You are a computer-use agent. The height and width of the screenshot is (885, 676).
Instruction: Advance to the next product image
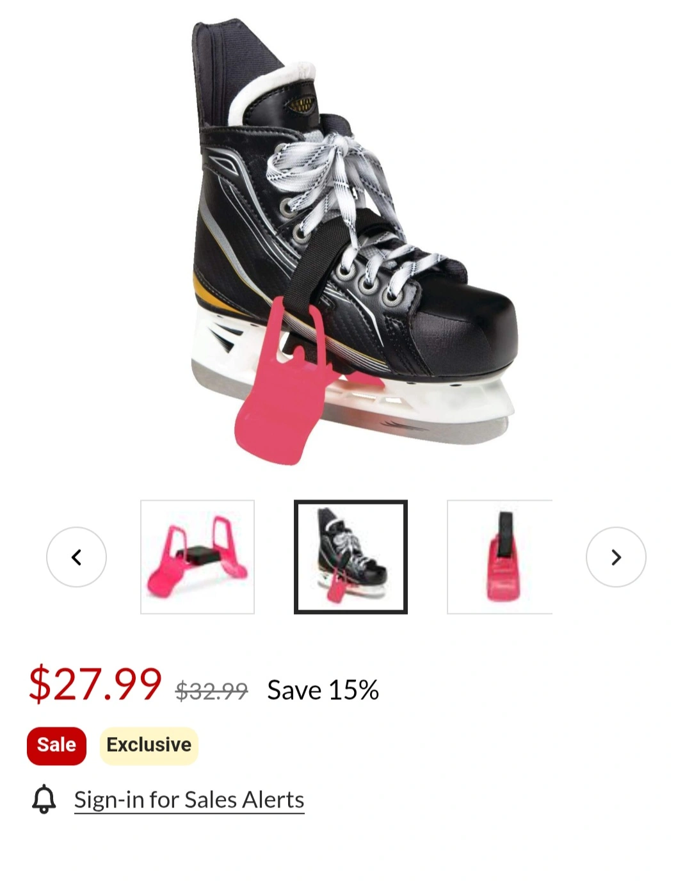(616, 556)
